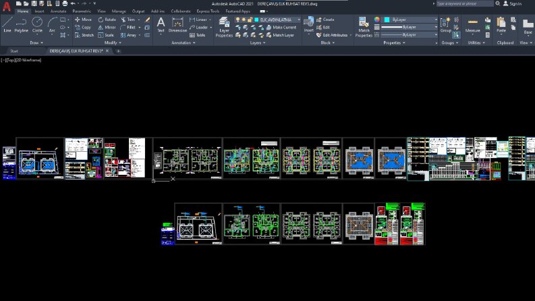
Task: Select the Arc tool
Action: click(52, 24)
